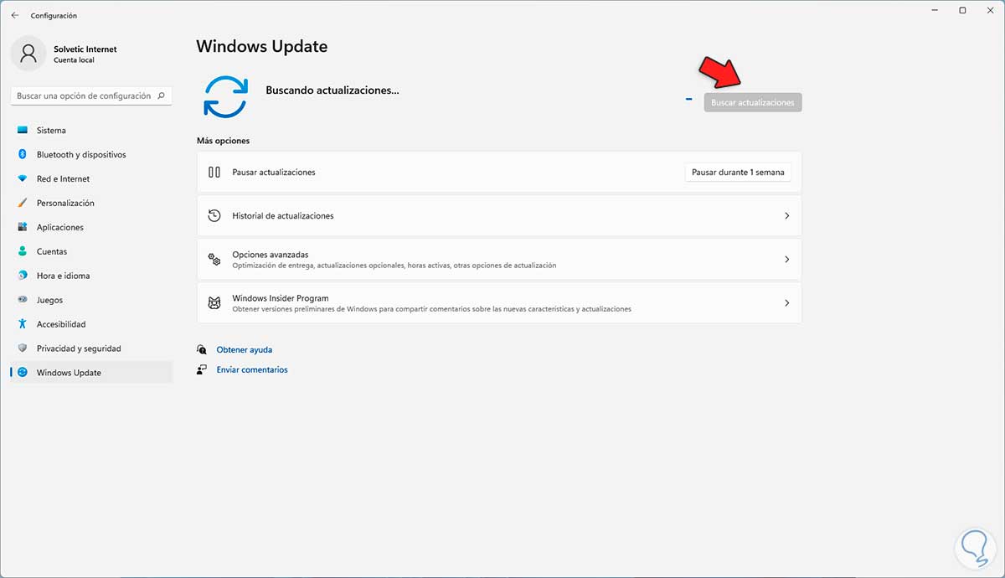Image resolution: width=1005 pixels, height=578 pixels.
Task: Click the gears icon for Opciones avanzadas
Action: [214, 259]
